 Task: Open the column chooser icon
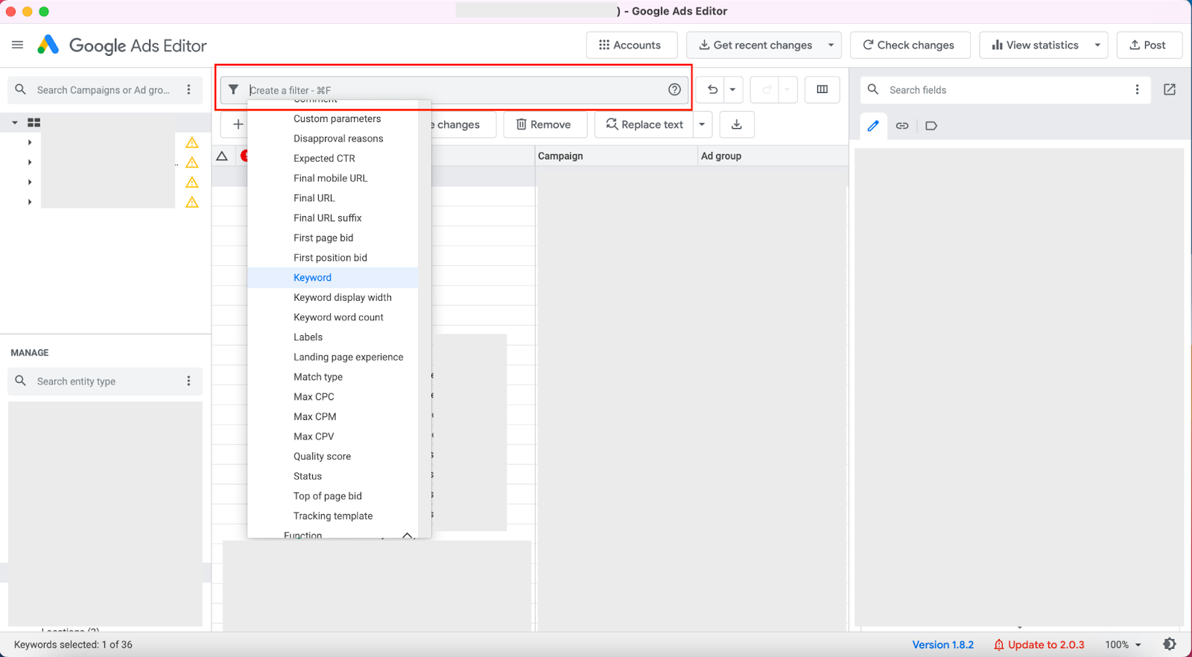pyautogui.click(x=822, y=89)
